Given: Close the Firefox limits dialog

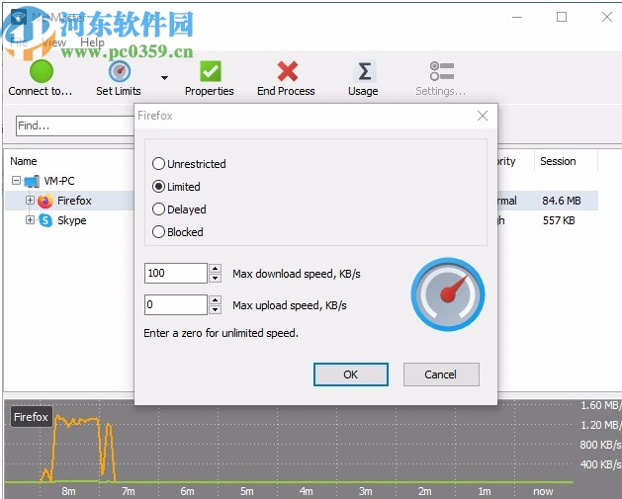Looking at the screenshot, I should 483,116.
